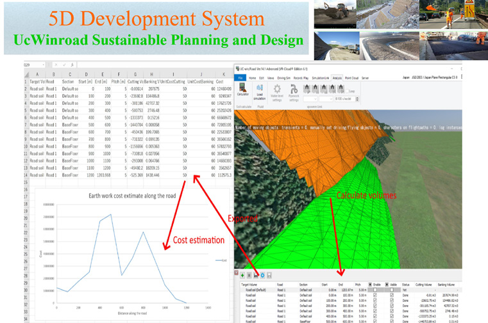Click the 0.100 s/model value field
Screen dimensions: 488x323
(x=345, y=99)
